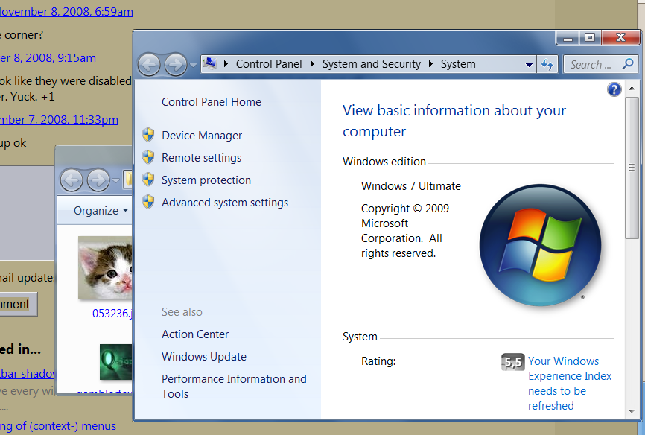Open the 2008, 11:33pm comment timestamp link

(x=59, y=120)
